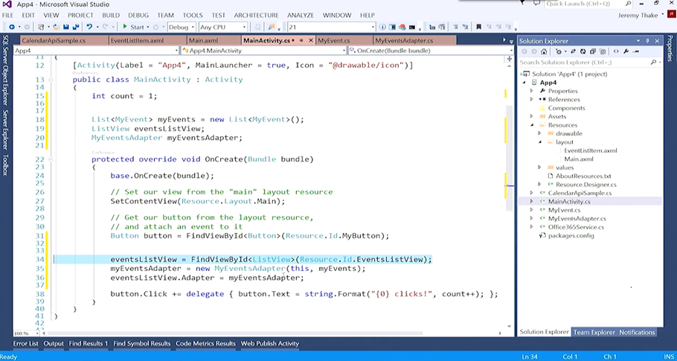677x361 pixels.
Task: Open the BUILD menu
Action: [x=111, y=15]
